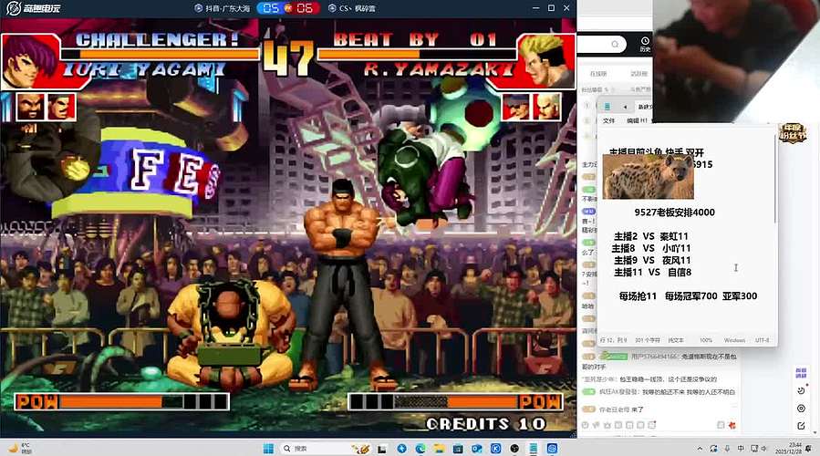Open the weather widget showing 6°C
This screenshot has height=456, width=820.
[20, 448]
